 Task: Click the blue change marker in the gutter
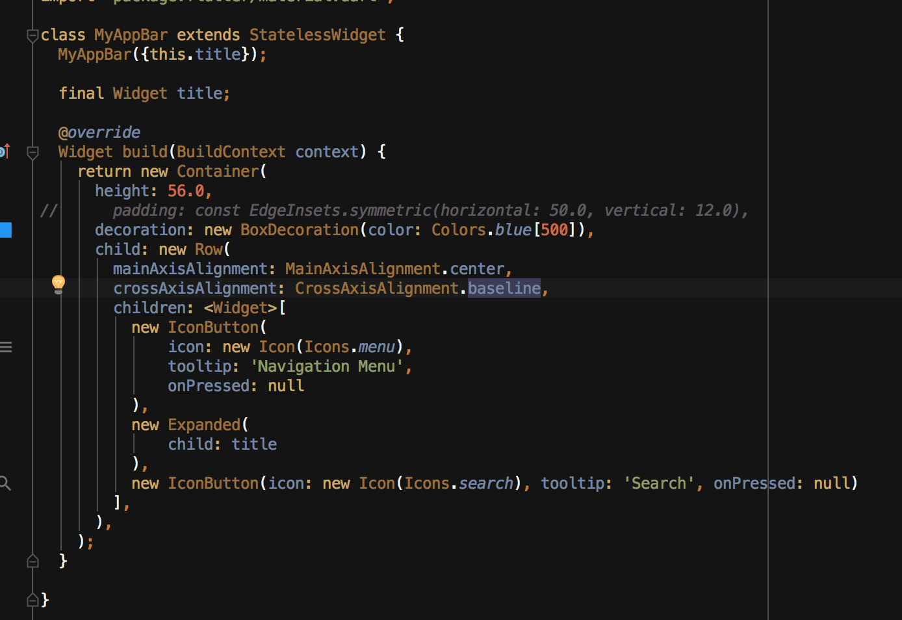(x=5, y=229)
